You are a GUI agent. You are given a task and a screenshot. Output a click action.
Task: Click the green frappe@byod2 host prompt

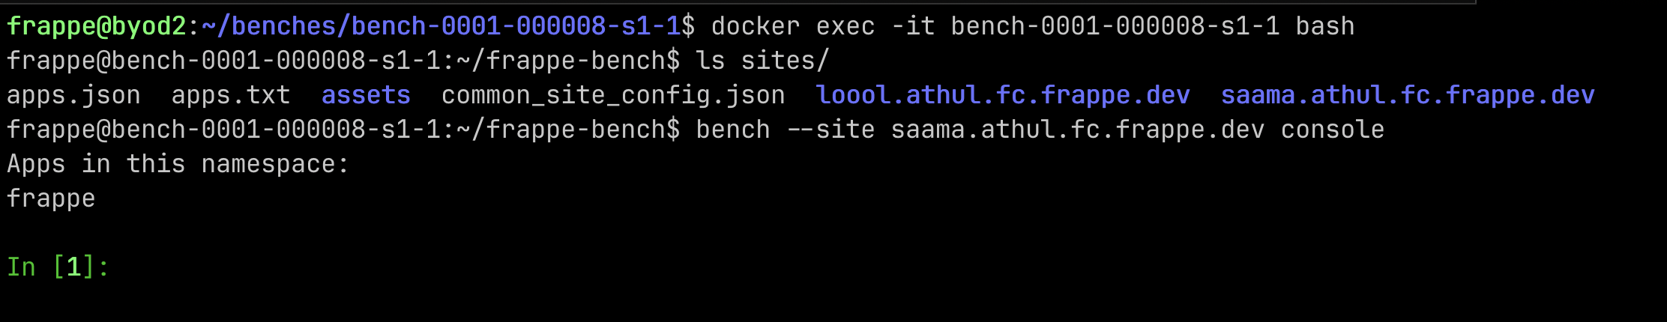(x=96, y=26)
